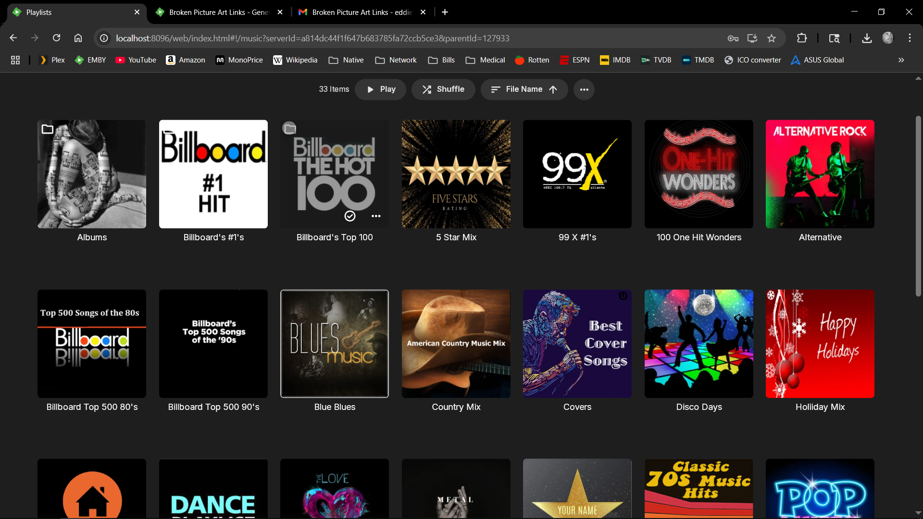Shuffle the playlists
923x519 pixels.
point(443,89)
